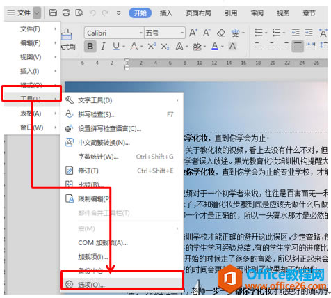
Task: Click the Print icon
Action: click(x=66, y=13)
